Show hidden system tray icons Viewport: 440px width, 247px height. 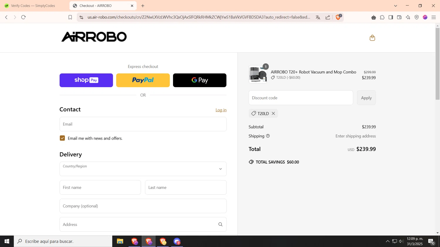[387, 241]
